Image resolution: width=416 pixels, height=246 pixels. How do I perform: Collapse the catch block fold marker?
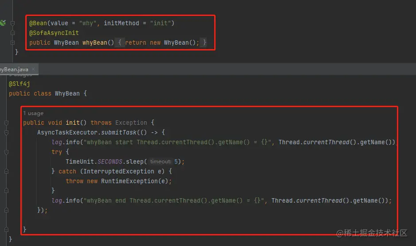[x=7, y=171]
